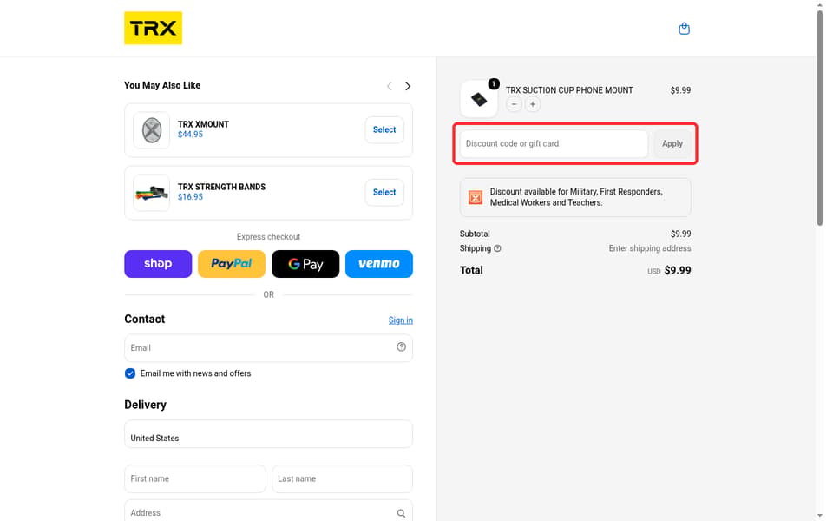Pay with PayPal express checkout
Image resolution: width=833 pixels, height=521 pixels.
(x=232, y=264)
